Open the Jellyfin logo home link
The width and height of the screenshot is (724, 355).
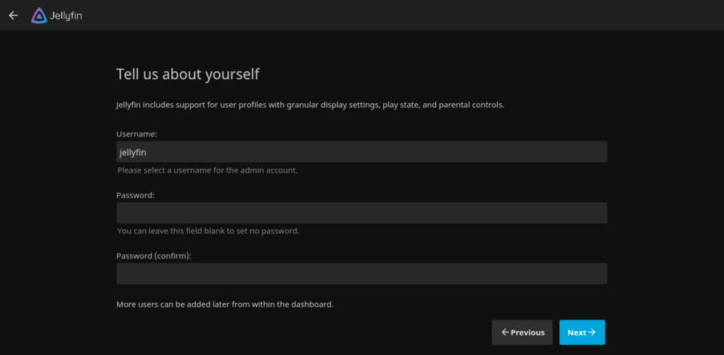pyautogui.click(x=57, y=16)
